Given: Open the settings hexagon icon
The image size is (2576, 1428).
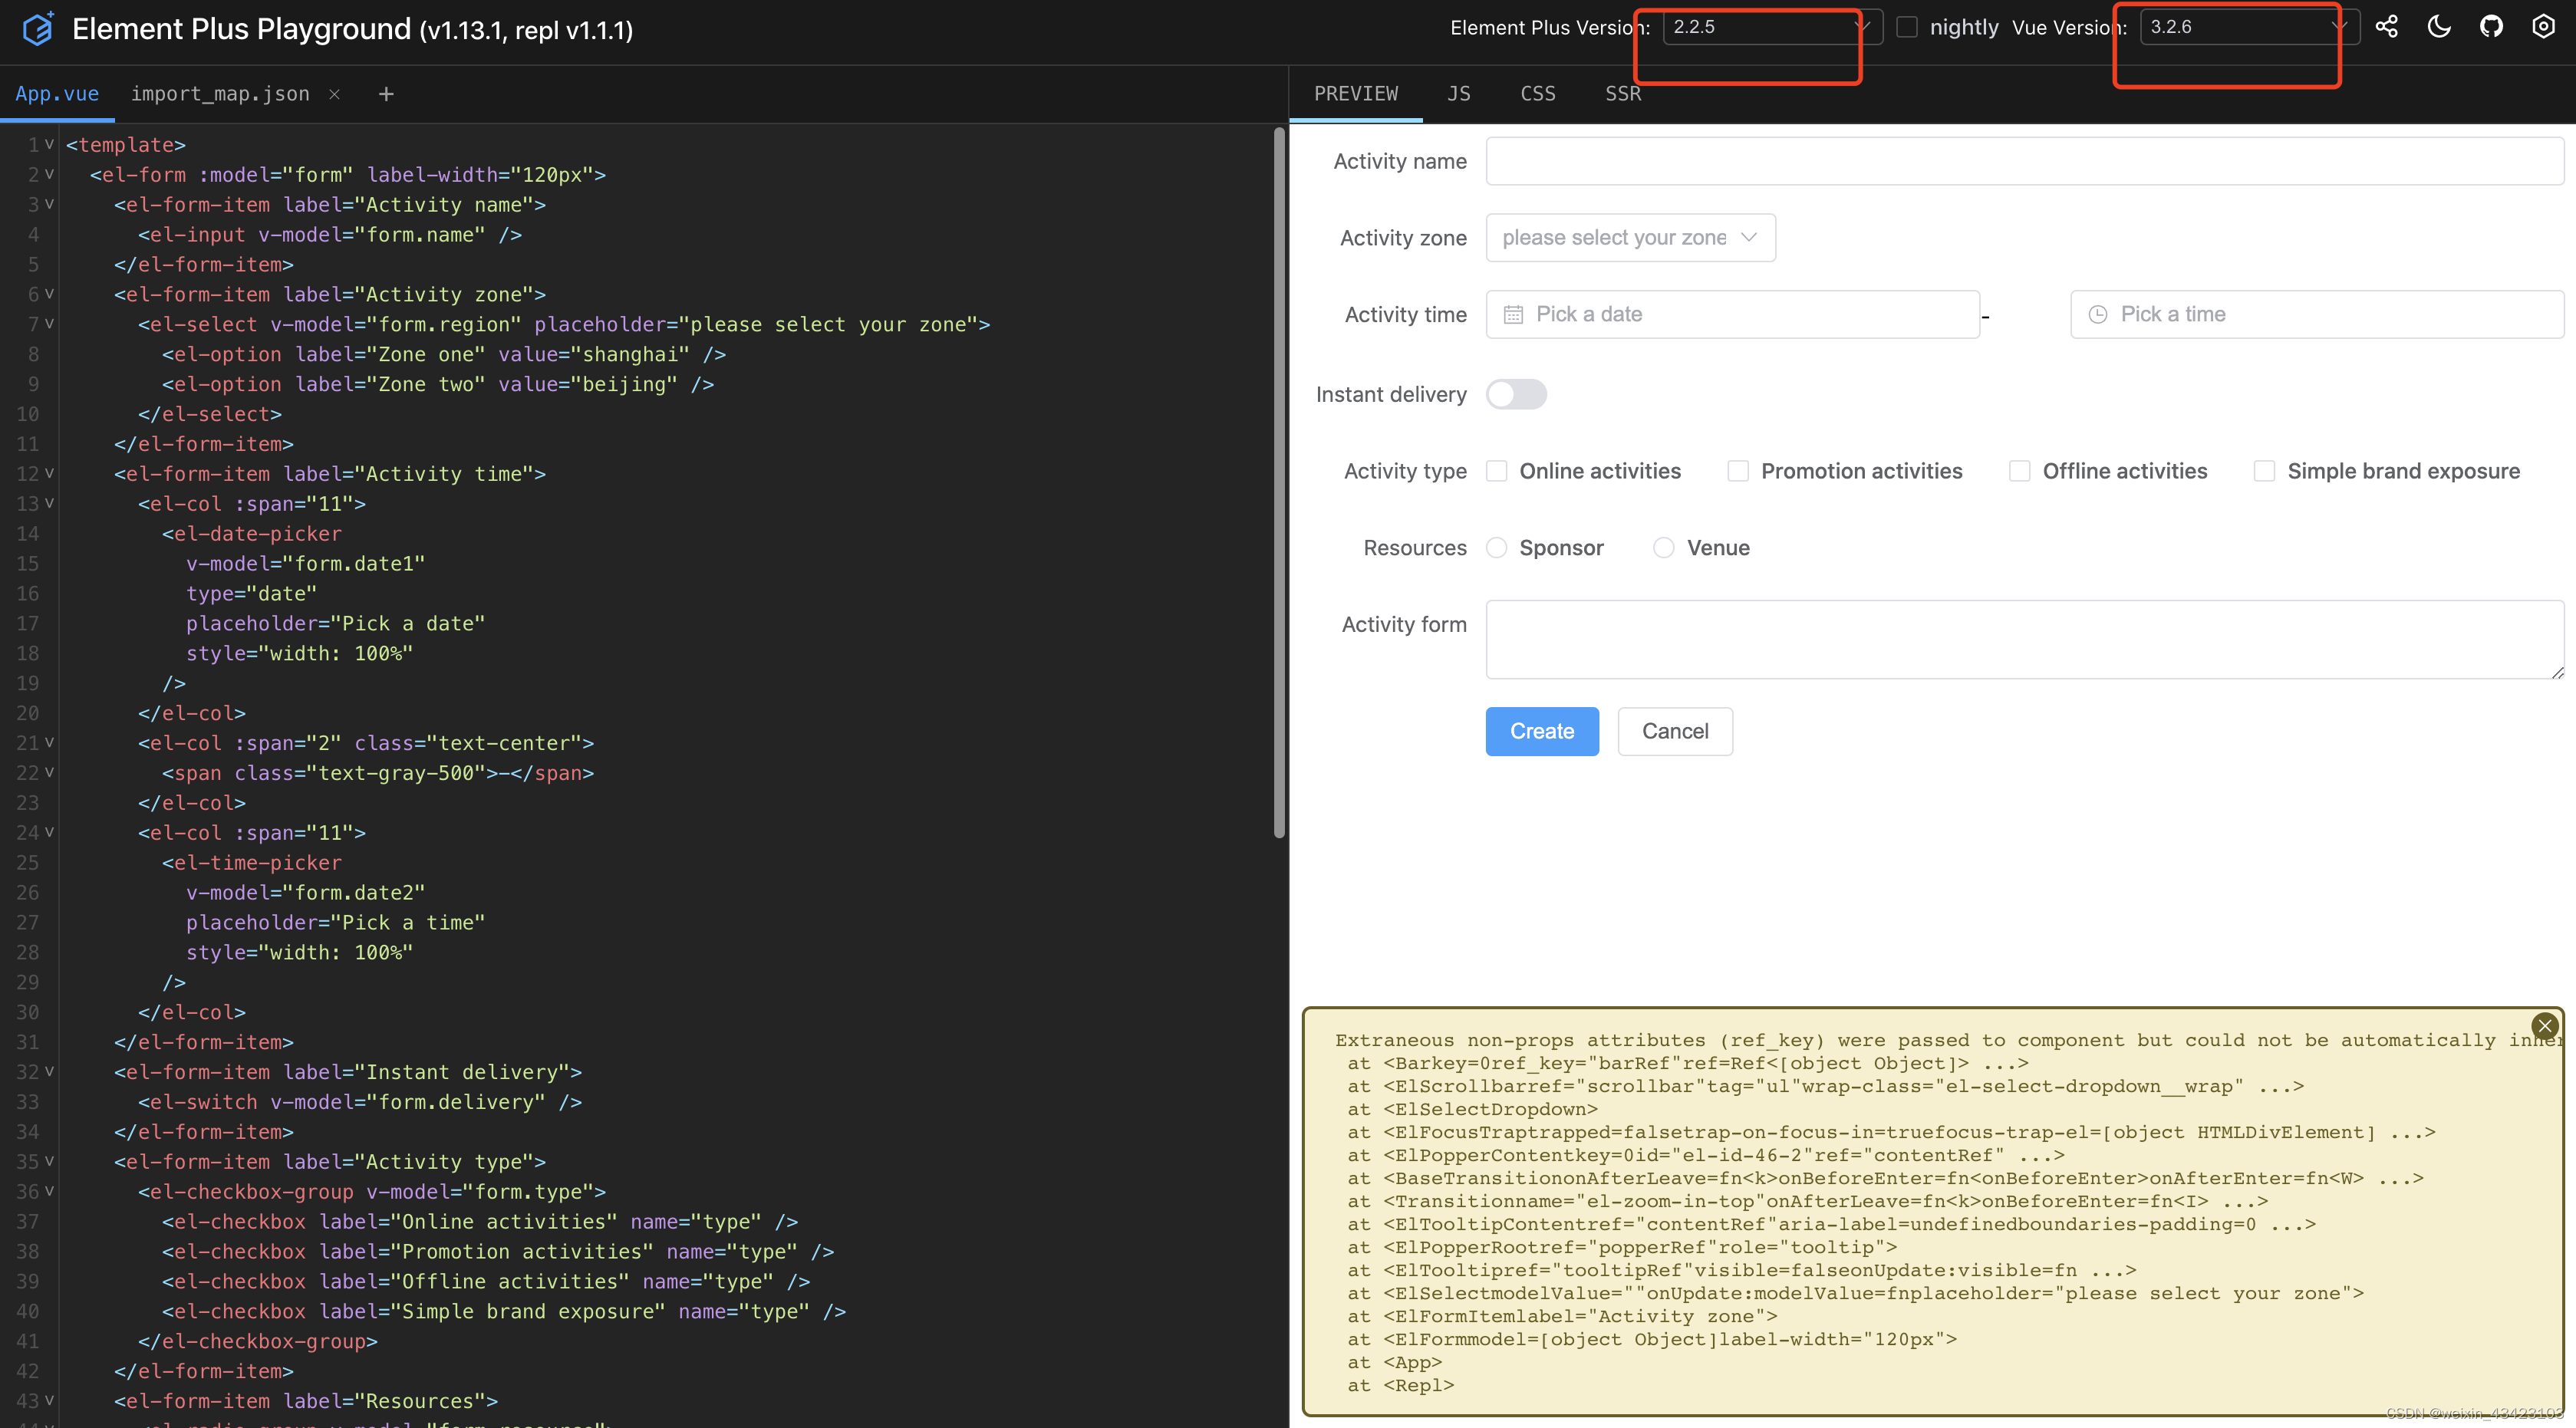Looking at the screenshot, I should [2543, 27].
